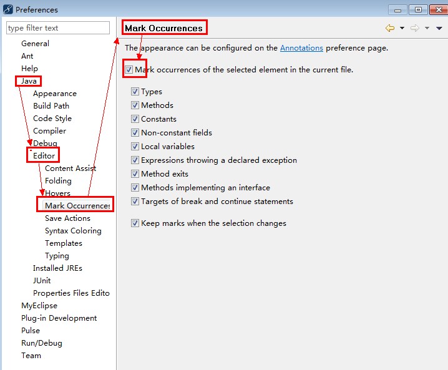Select Syntax Coloring under Editor
This screenshot has width=448, height=370.
click(73, 231)
